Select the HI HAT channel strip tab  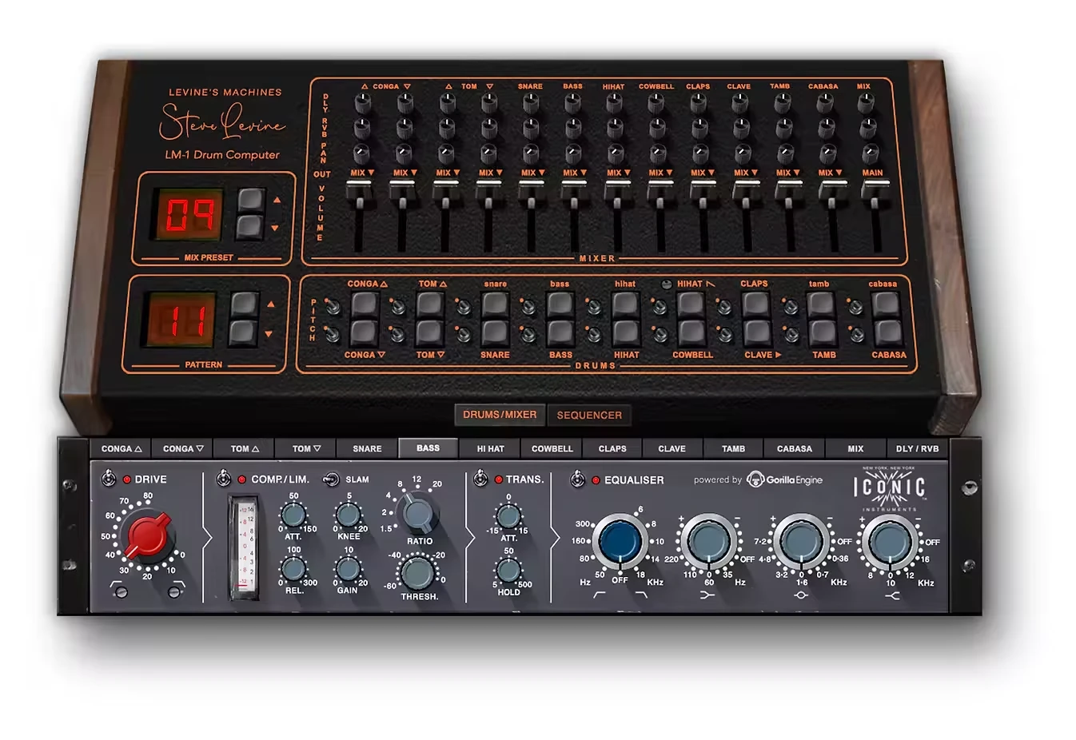(490, 448)
